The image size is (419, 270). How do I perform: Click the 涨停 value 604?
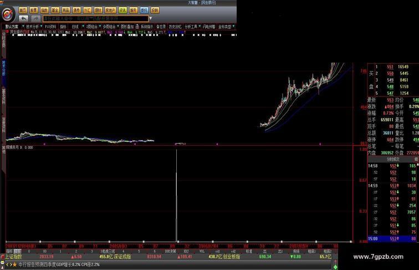[390, 140]
